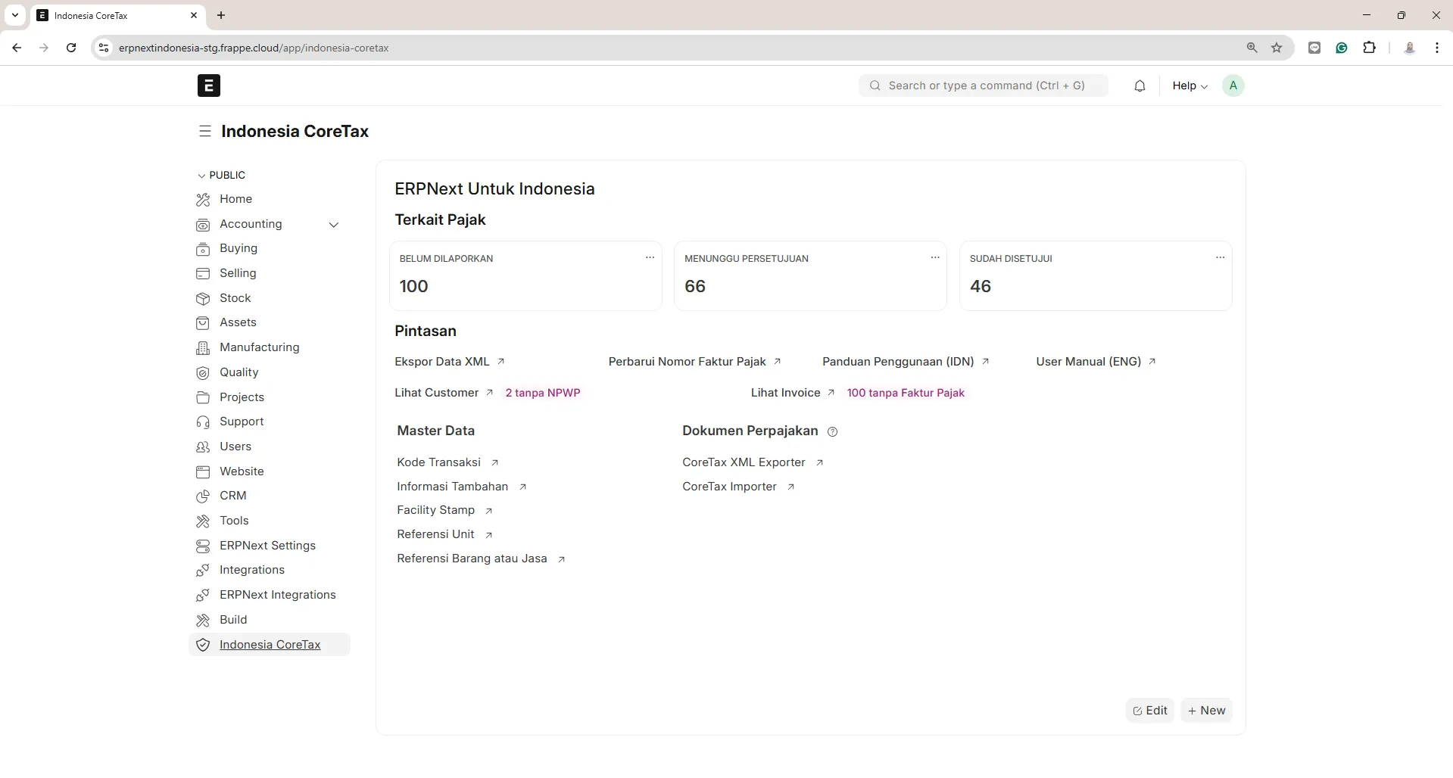1453x778 pixels.
Task: Open CoreTax XML Exporter link
Action: pyautogui.click(x=753, y=462)
